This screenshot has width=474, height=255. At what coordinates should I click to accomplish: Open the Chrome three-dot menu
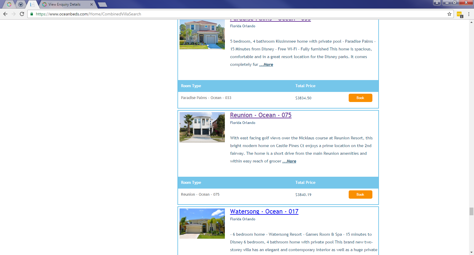click(x=469, y=14)
